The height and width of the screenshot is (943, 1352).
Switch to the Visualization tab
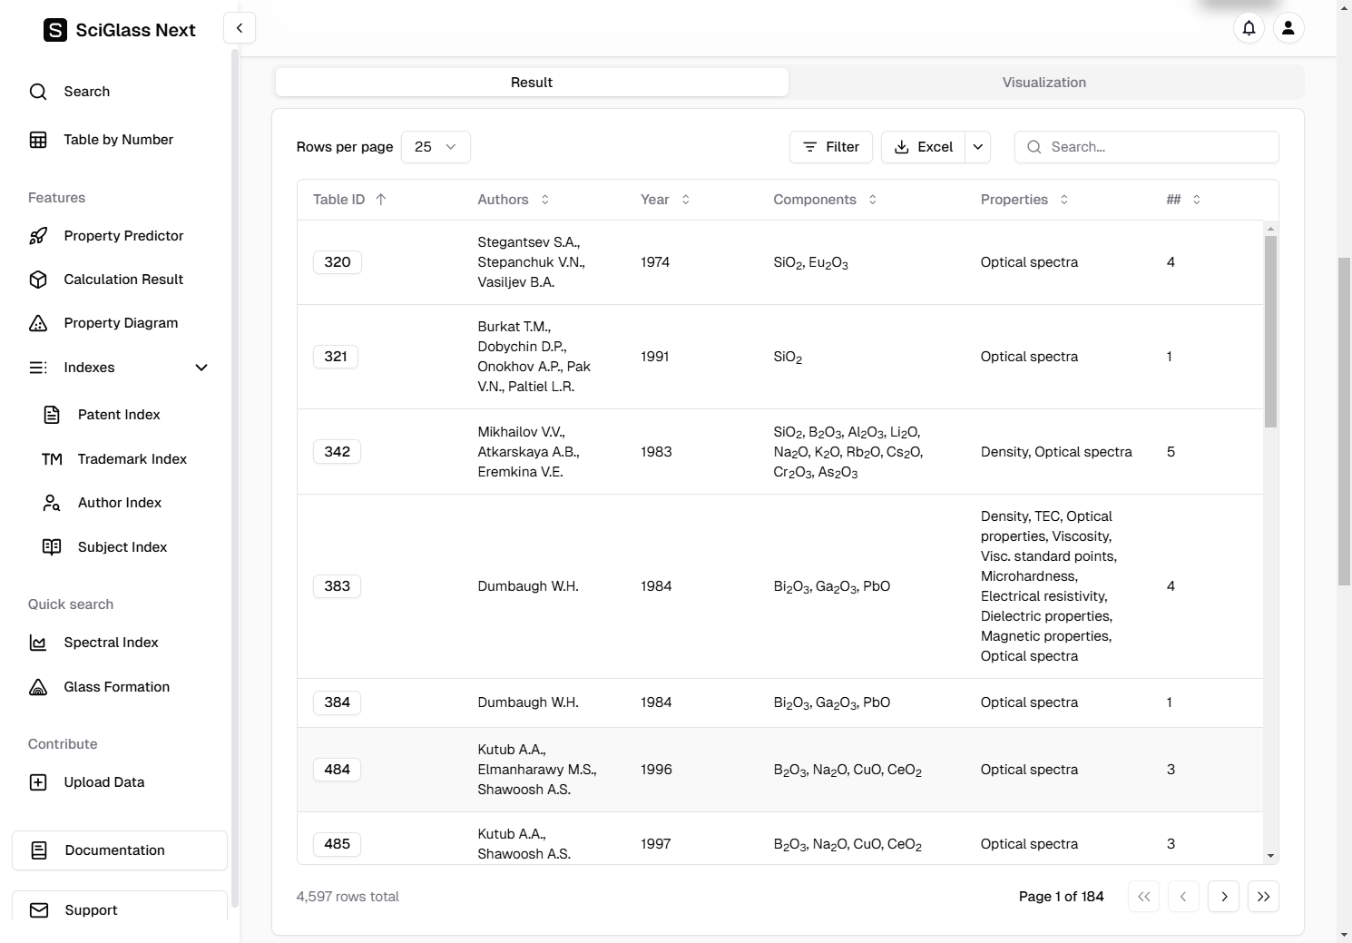1043,83
